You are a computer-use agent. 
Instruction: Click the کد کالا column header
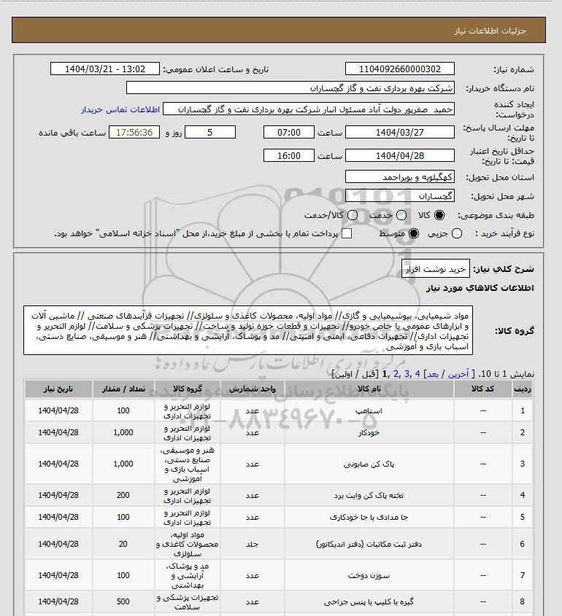[x=483, y=389]
